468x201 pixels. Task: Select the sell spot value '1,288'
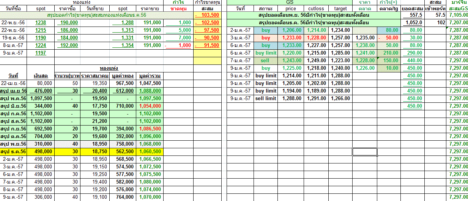[x=122, y=23]
